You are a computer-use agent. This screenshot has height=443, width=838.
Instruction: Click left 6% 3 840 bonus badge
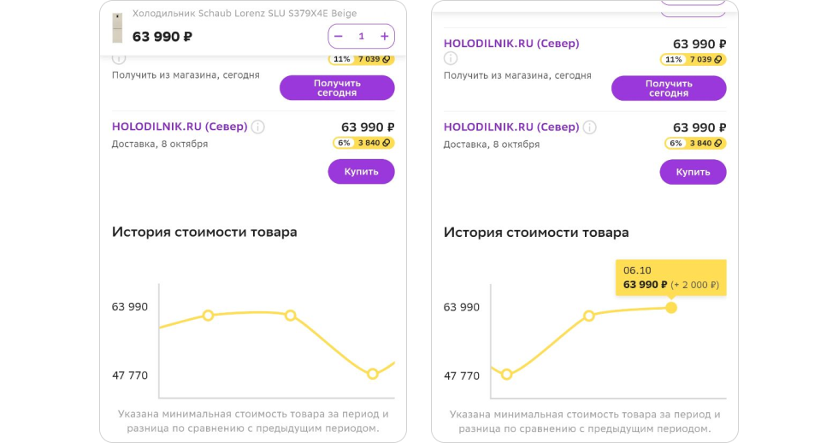click(x=363, y=143)
